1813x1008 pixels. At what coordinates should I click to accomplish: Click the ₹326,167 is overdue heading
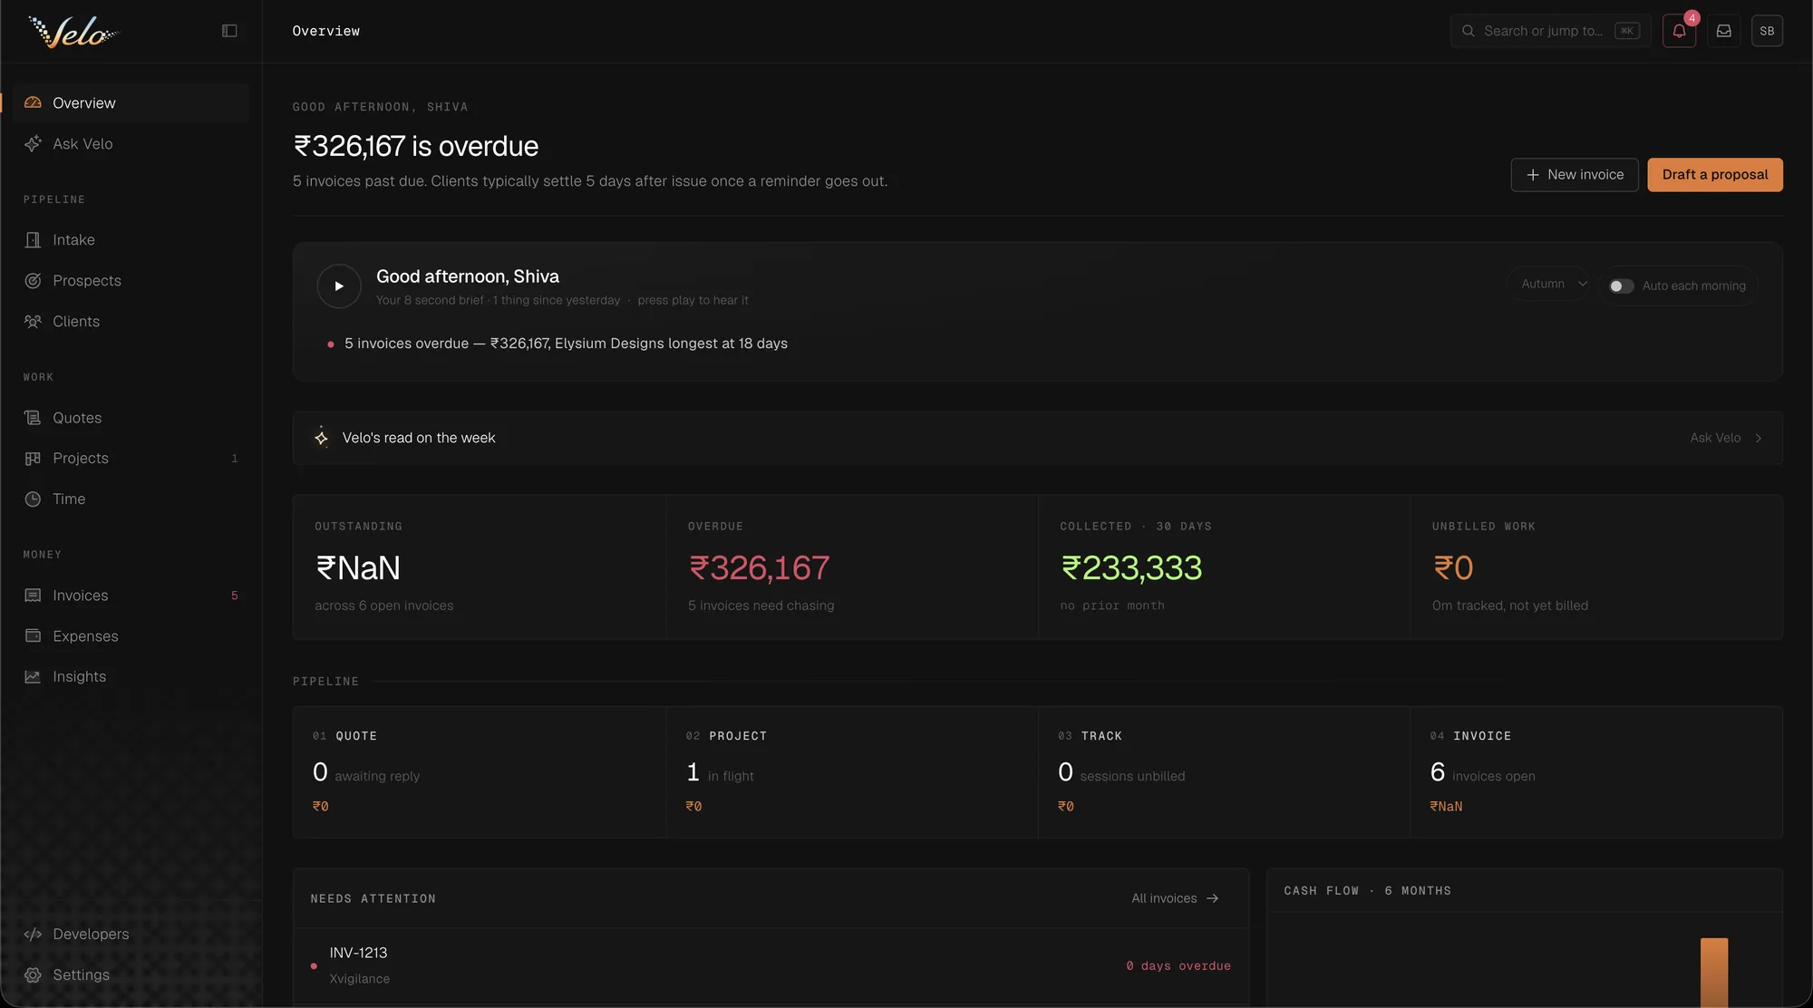tap(415, 147)
